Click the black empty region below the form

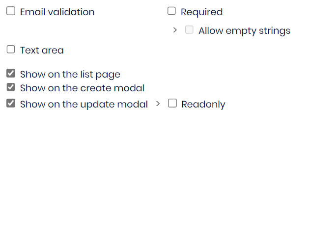(155, 187)
